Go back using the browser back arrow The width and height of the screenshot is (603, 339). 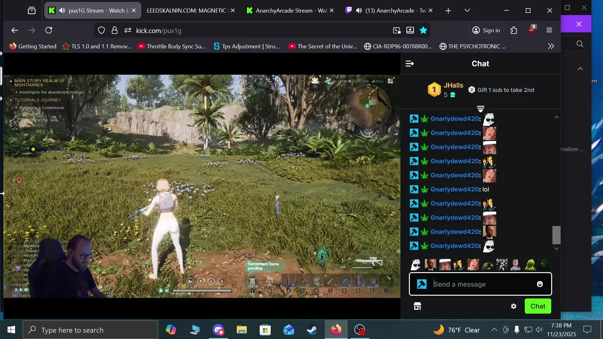coord(15,30)
